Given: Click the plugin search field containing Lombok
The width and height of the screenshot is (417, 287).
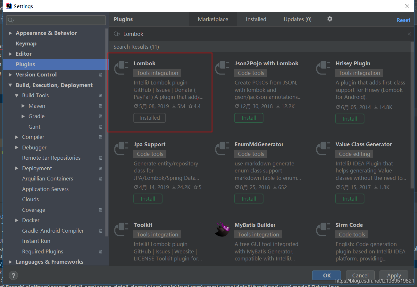Looking at the screenshot, I should [261, 34].
